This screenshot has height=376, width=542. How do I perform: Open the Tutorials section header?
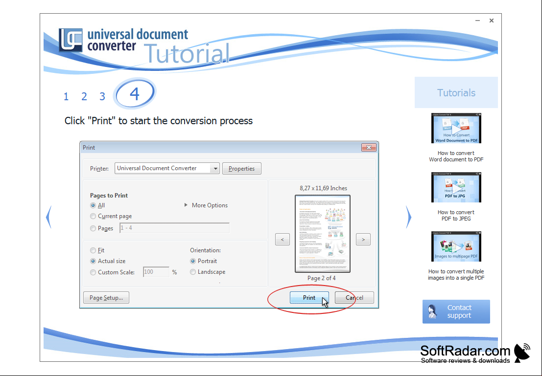456,92
